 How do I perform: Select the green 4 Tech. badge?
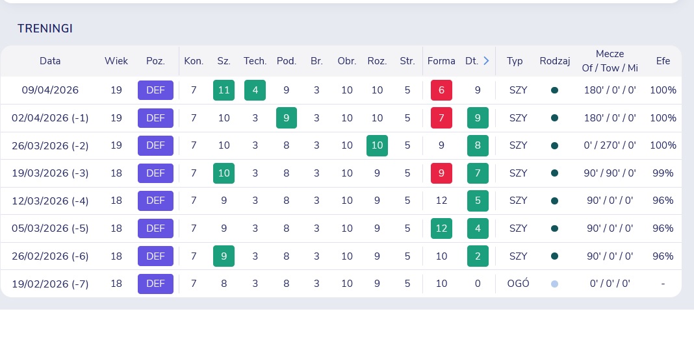[x=255, y=90]
